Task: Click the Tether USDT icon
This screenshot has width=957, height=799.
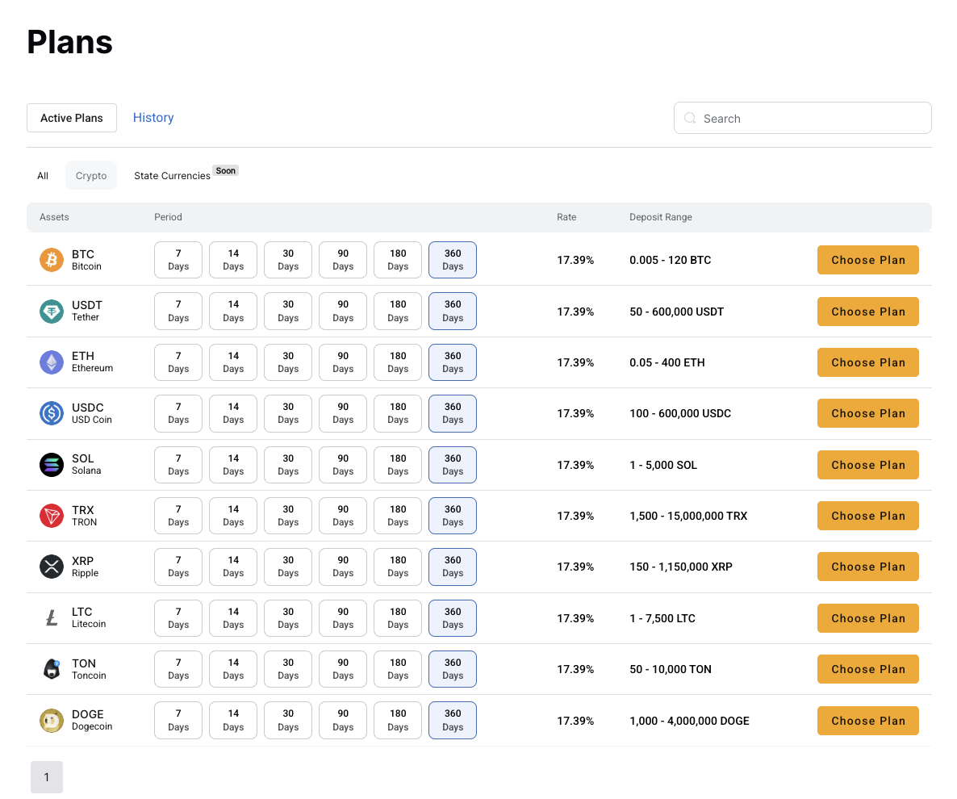Action: pyautogui.click(x=52, y=312)
